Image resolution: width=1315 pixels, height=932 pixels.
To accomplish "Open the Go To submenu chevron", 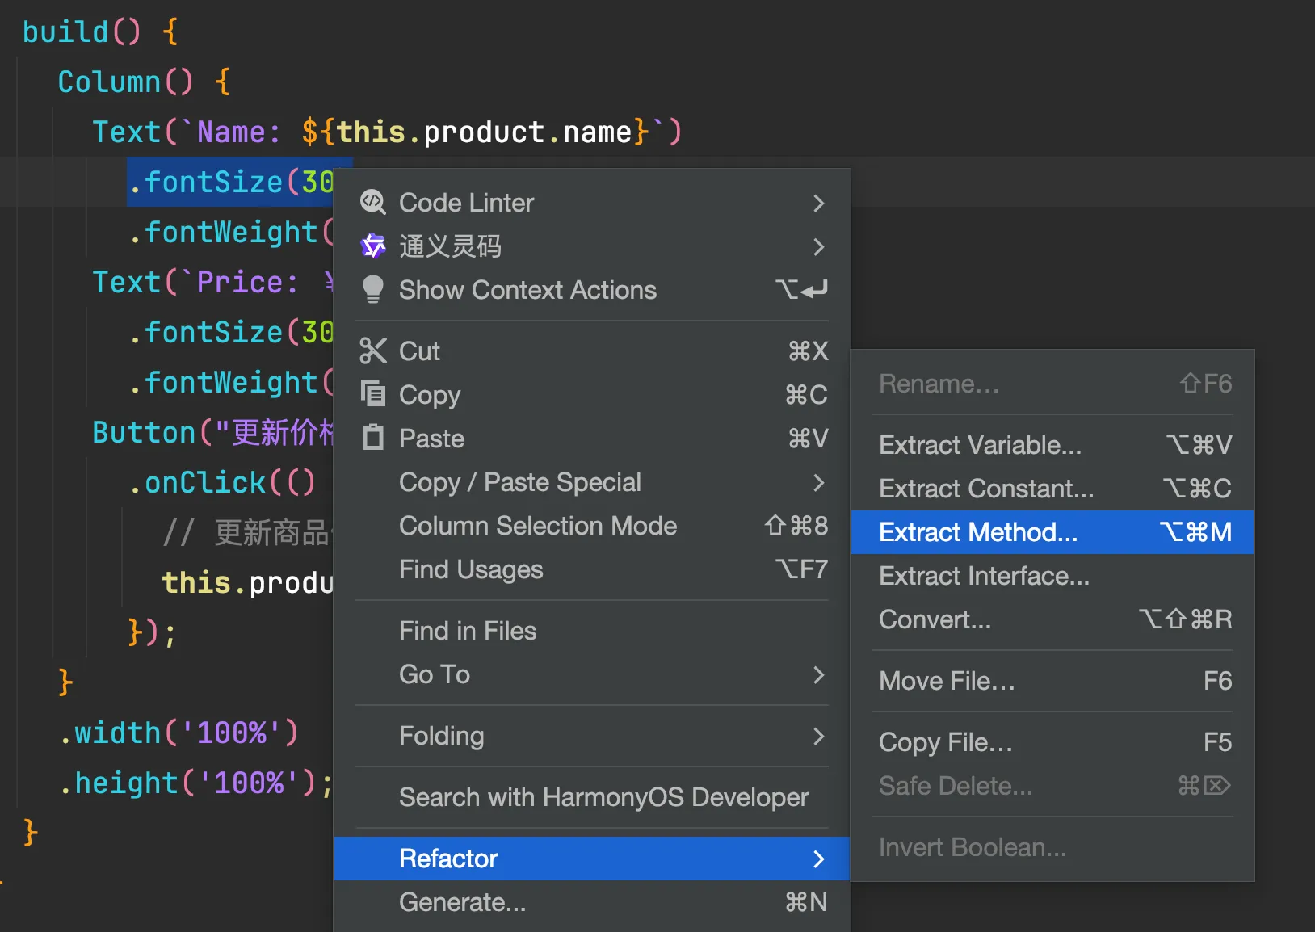I will coord(818,674).
